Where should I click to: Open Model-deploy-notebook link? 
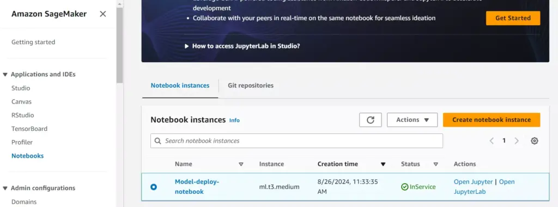pos(197,187)
